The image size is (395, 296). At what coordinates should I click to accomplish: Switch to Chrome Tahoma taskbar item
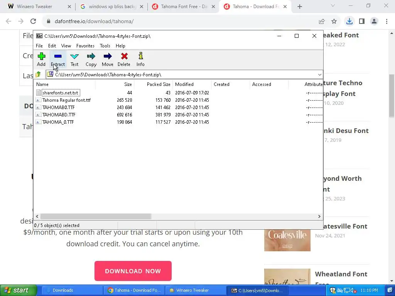pyautogui.click(x=134, y=291)
